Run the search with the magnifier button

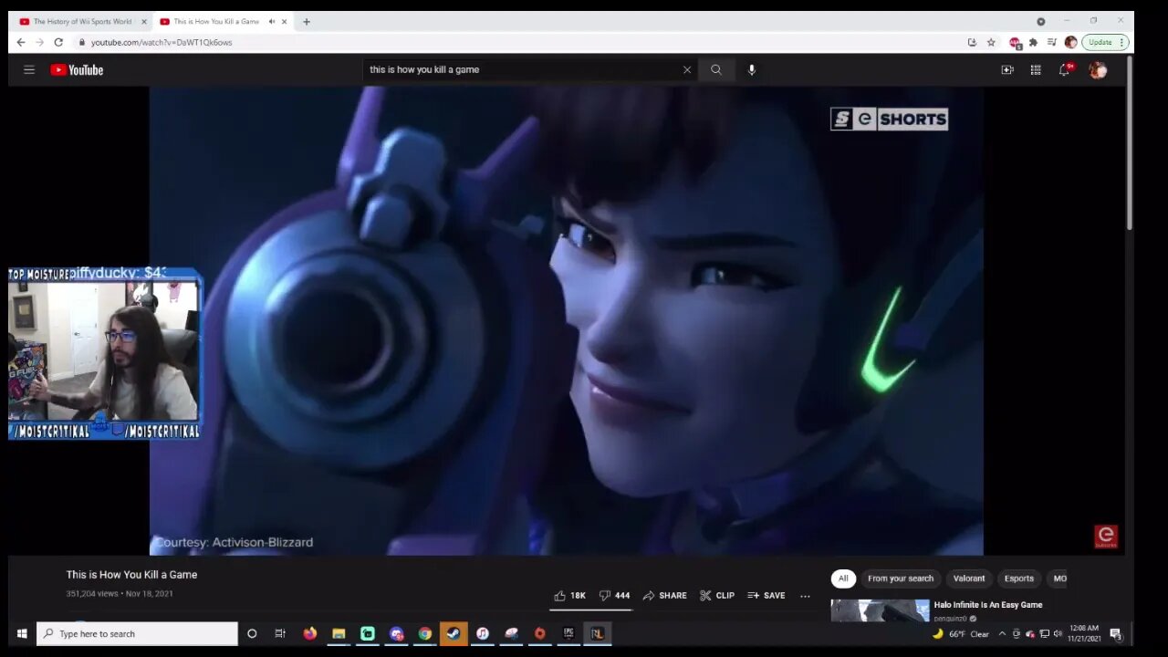716,69
